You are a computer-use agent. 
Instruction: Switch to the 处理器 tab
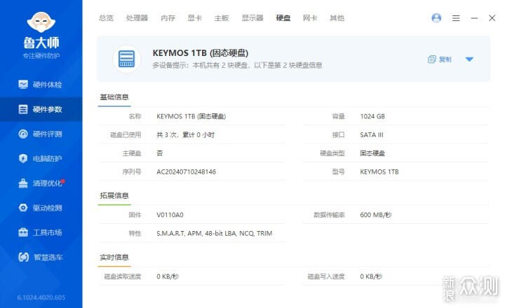point(137,18)
